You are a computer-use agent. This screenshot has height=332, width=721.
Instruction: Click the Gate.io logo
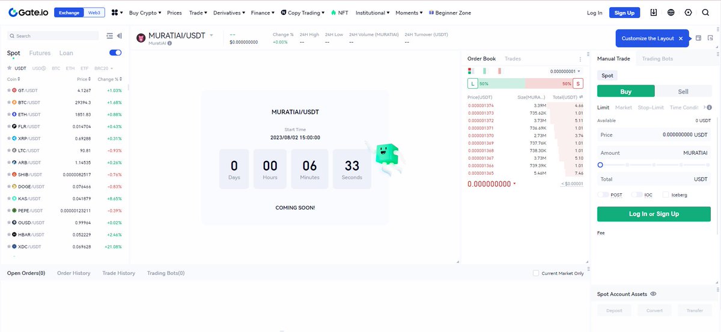(28, 12)
